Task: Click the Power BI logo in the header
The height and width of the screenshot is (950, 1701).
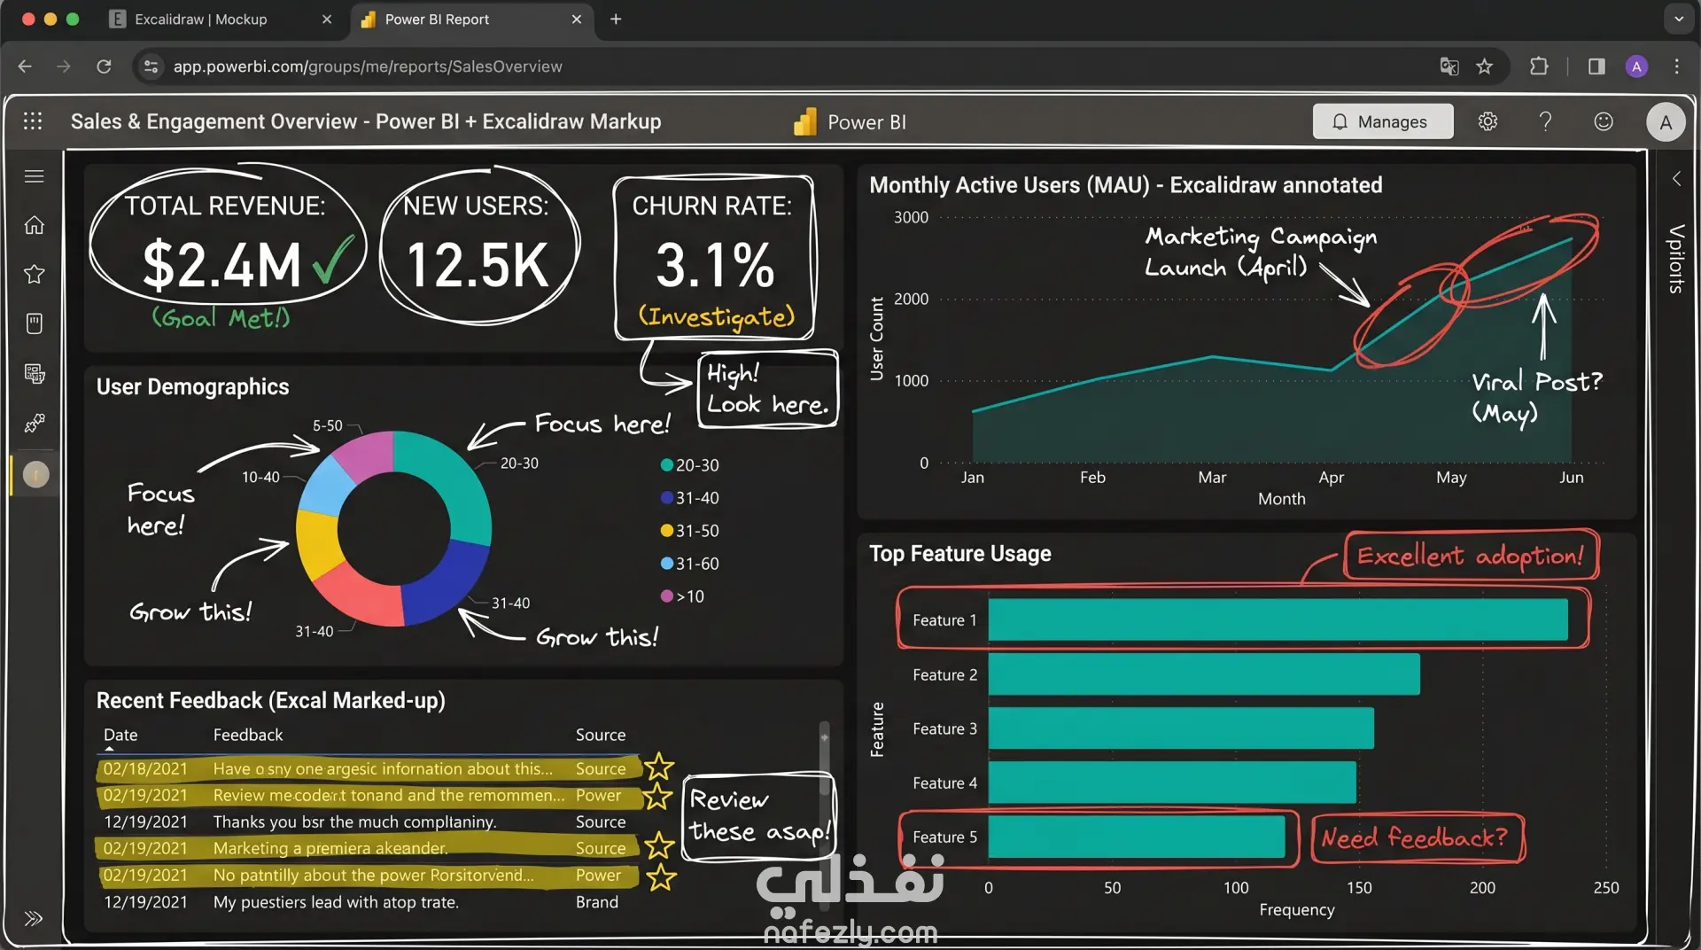Action: point(805,122)
